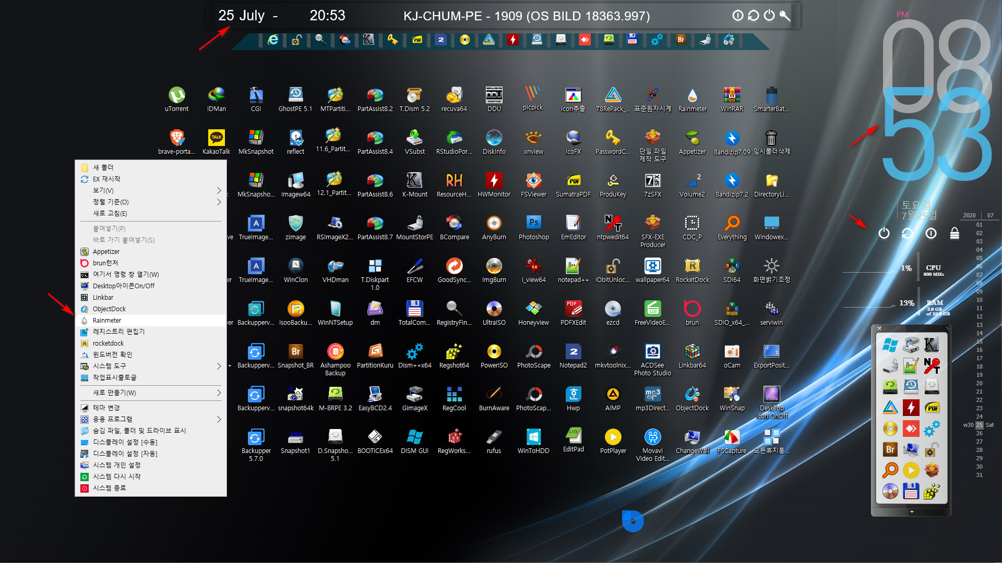Viewport: 1002px width, 563px height.
Task: Launch the PotPlayer shortcut
Action: pyautogui.click(x=613, y=441)
